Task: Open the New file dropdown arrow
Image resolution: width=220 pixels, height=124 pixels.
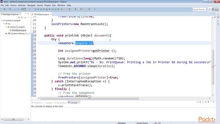Action: point(4,9)
